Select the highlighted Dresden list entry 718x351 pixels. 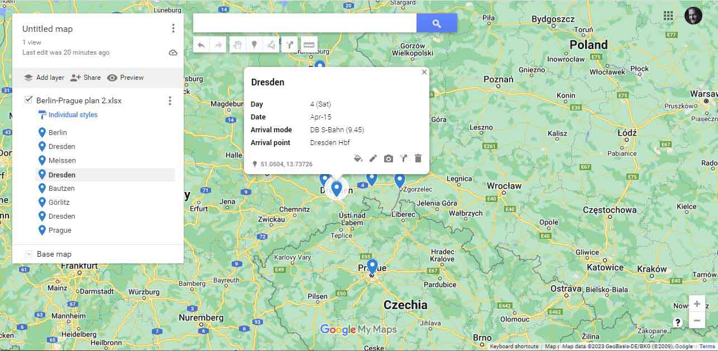click(105, 175)
